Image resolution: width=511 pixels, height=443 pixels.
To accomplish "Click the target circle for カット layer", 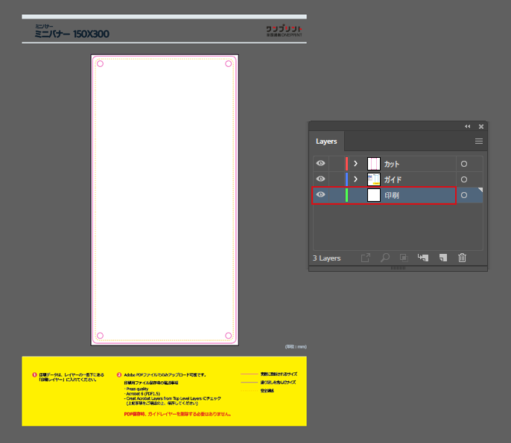I will point(463,164).
